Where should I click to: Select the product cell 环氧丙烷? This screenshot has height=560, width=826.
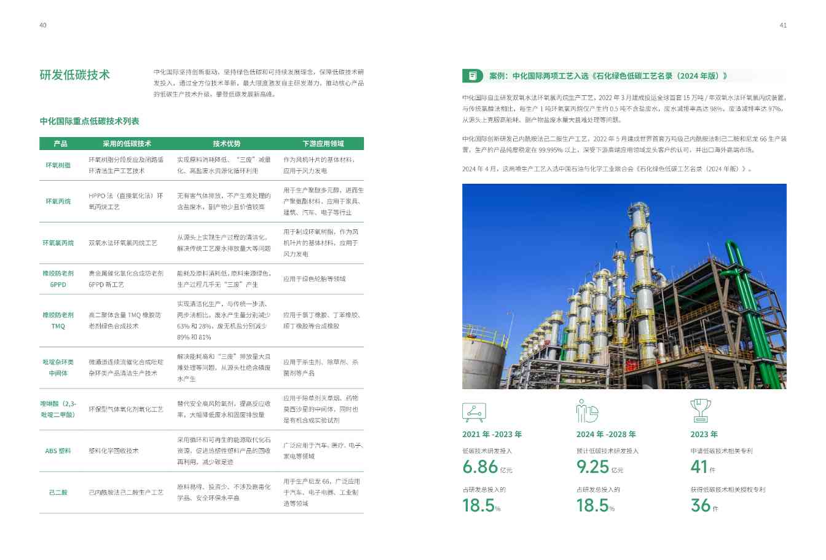point(58,201)
